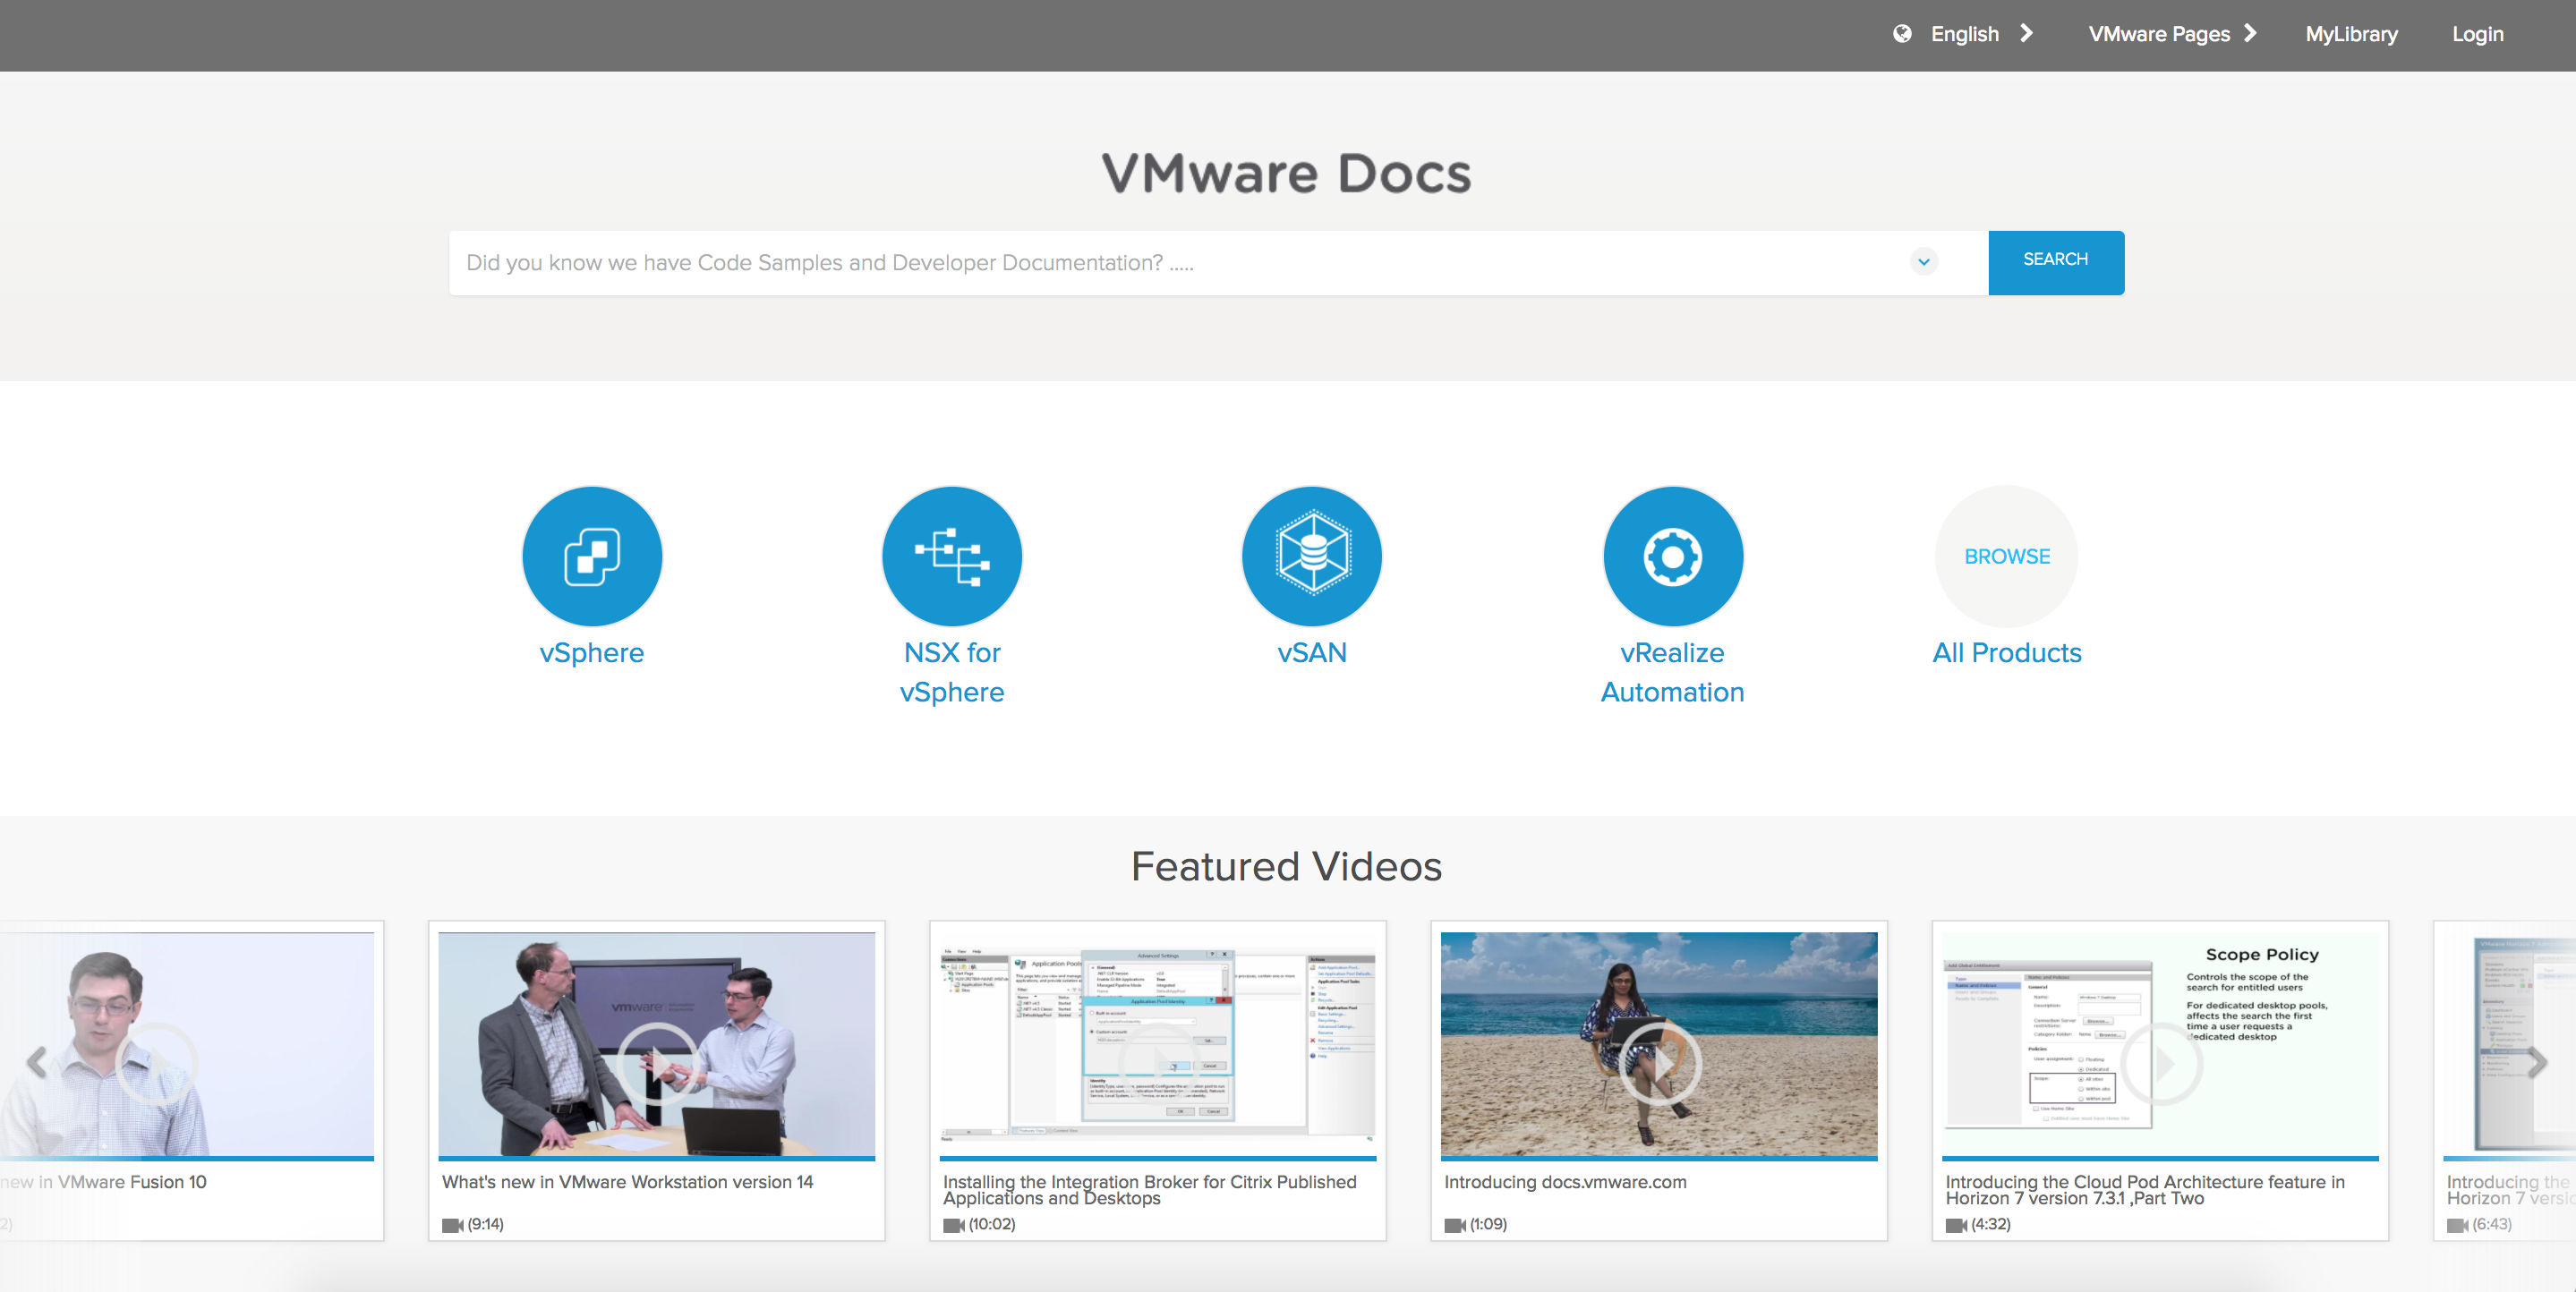Image resolution: width=2576 pixels, height=1292 pixels.
Task: Open the vRealize Automation gear icon
Action: 1673,556
